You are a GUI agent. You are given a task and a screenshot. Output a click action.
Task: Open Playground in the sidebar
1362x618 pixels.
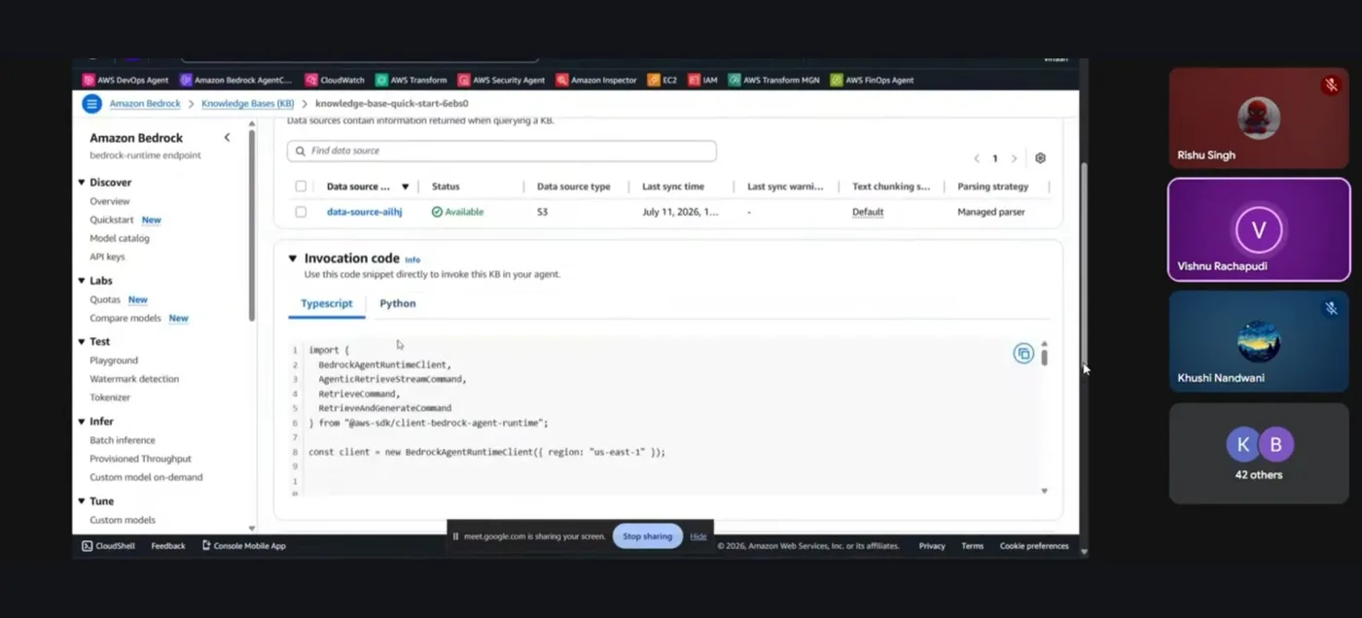coord(114,360)
